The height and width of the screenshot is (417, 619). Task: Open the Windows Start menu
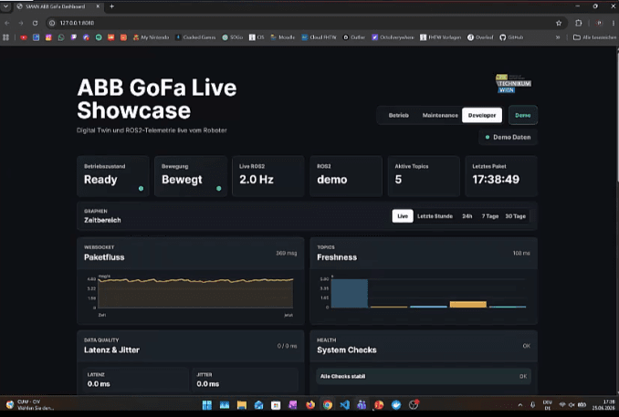(207, 405)
